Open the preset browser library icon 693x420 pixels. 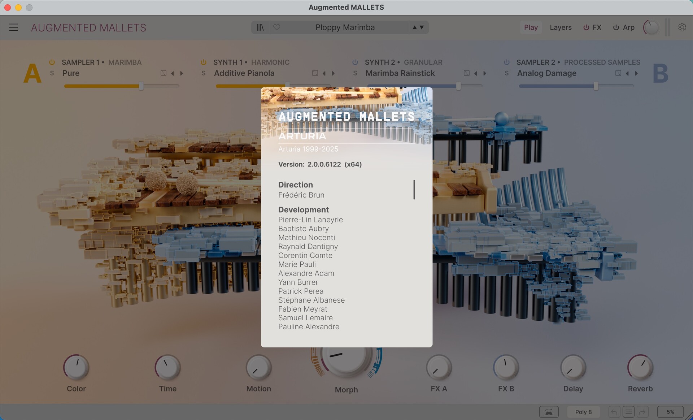click(260, 27)
